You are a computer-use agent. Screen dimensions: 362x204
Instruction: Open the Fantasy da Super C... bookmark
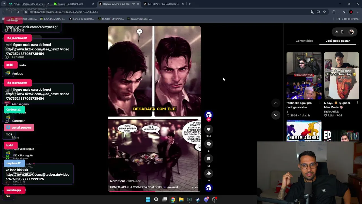point(139,19)
